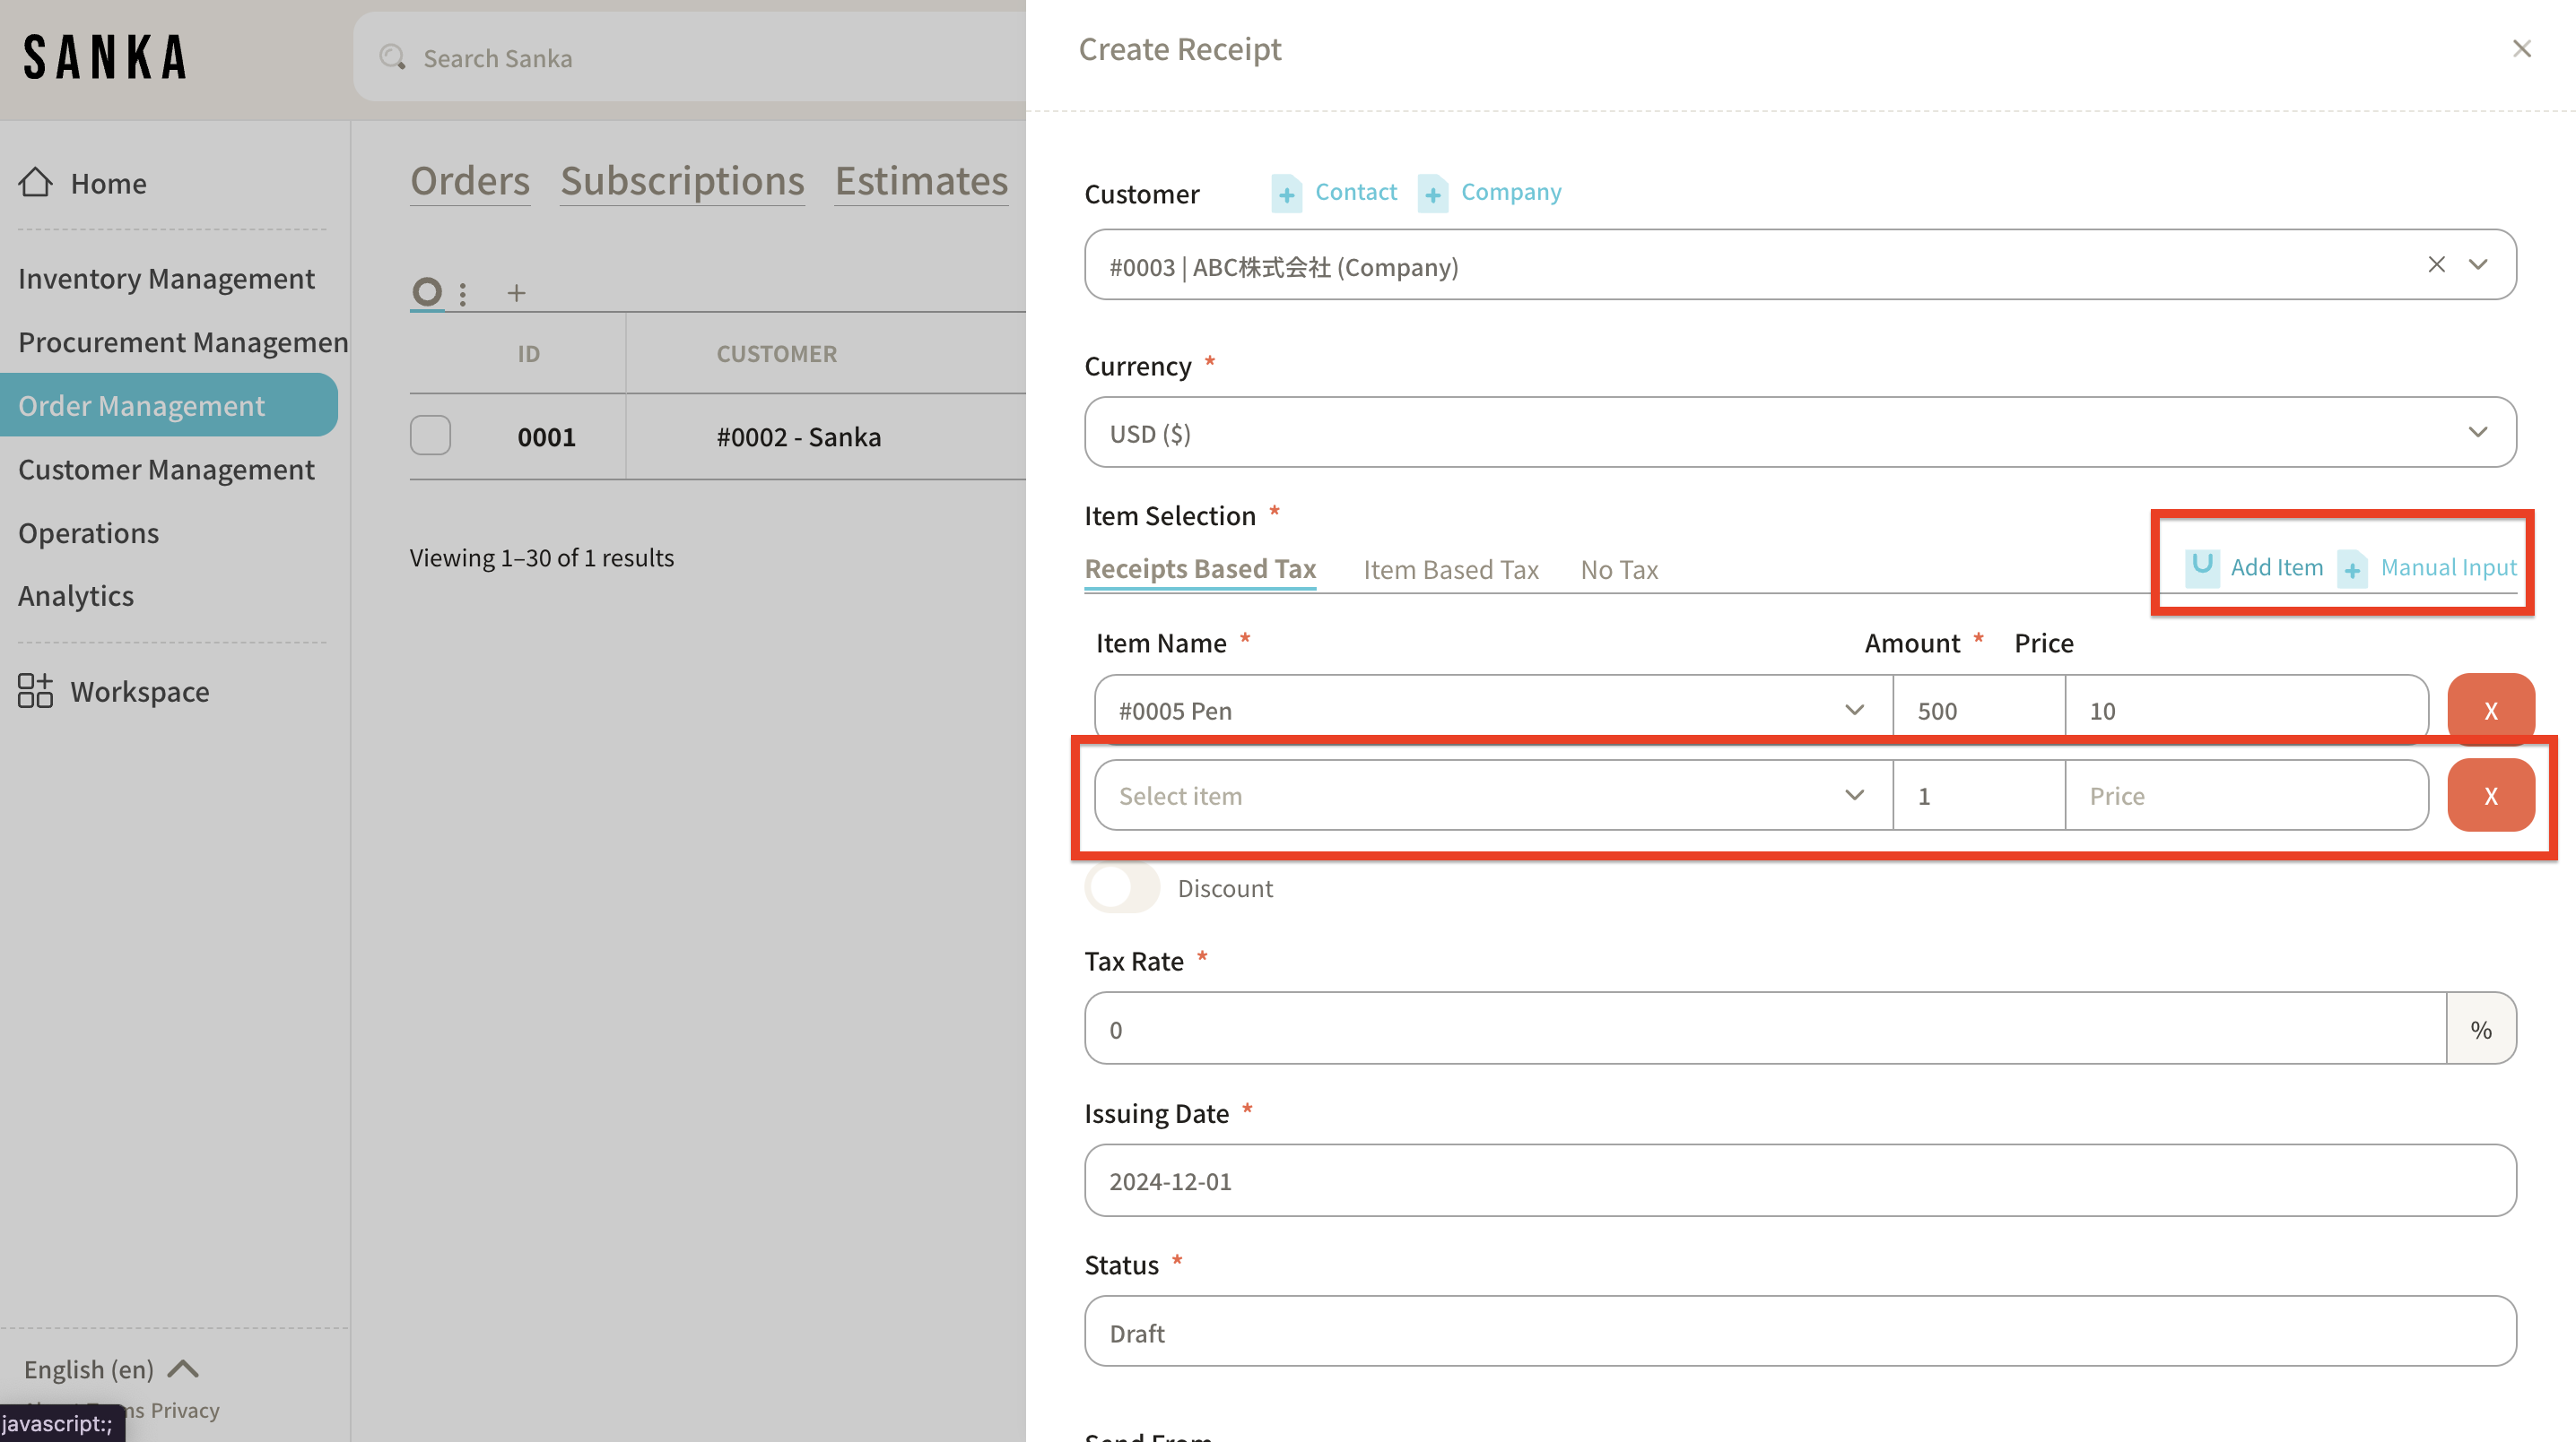The height and width of the screenshot is (1442, 2576).
Task: Select the No Tax tab
Action: pos(1619,570)
